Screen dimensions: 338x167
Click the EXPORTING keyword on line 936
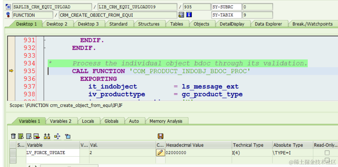coord(98,79)
